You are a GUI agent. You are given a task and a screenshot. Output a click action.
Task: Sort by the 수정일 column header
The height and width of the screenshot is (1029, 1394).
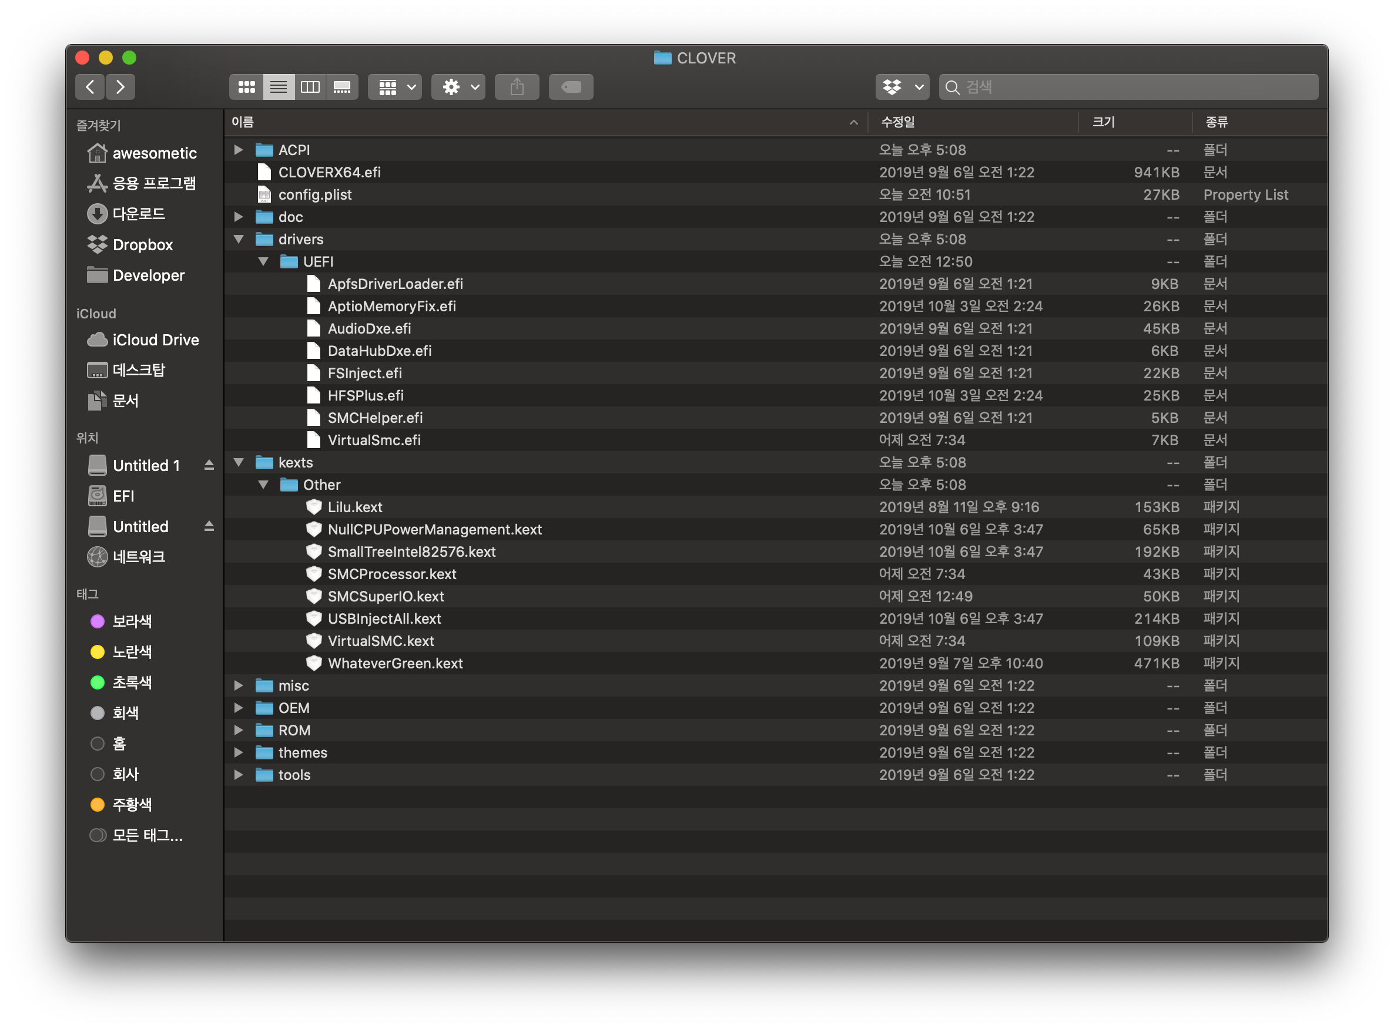897,122
